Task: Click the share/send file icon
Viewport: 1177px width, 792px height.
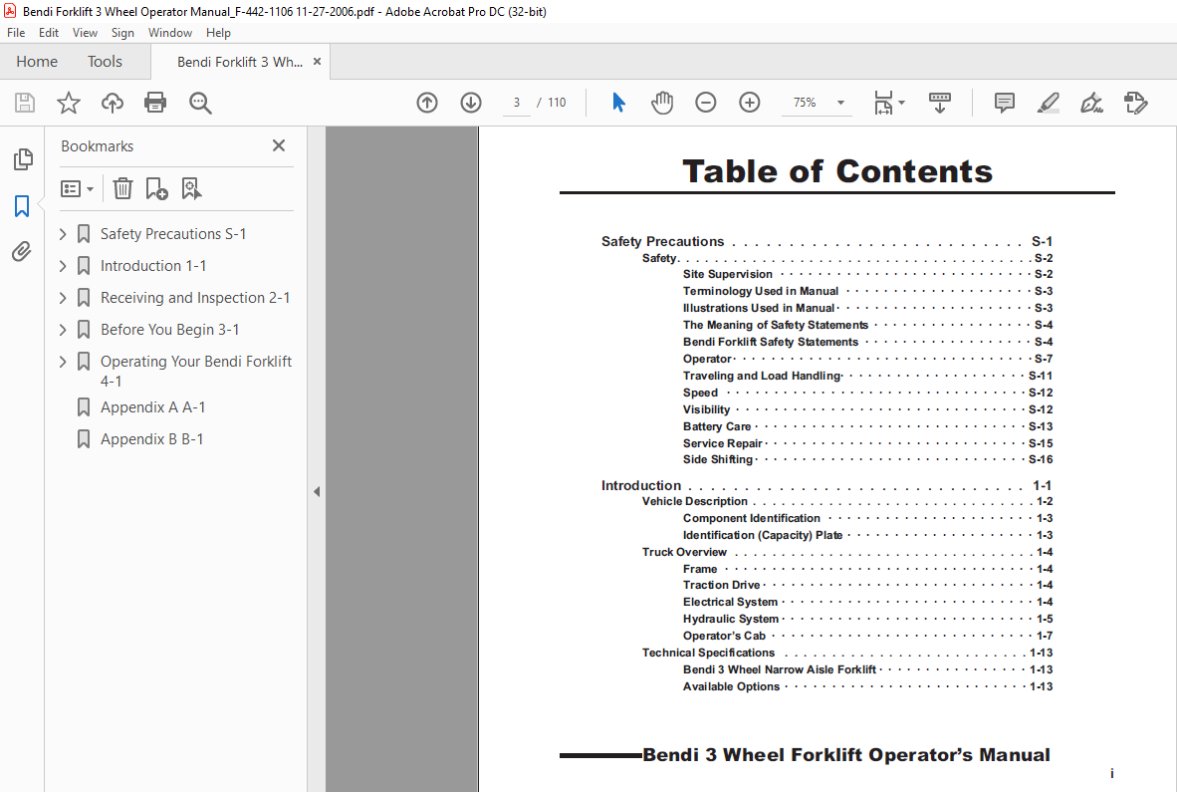Action: (1136, 102)
